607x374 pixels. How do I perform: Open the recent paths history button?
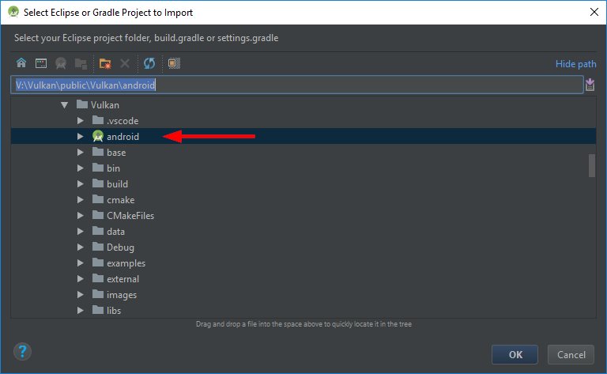pos(590,85)
